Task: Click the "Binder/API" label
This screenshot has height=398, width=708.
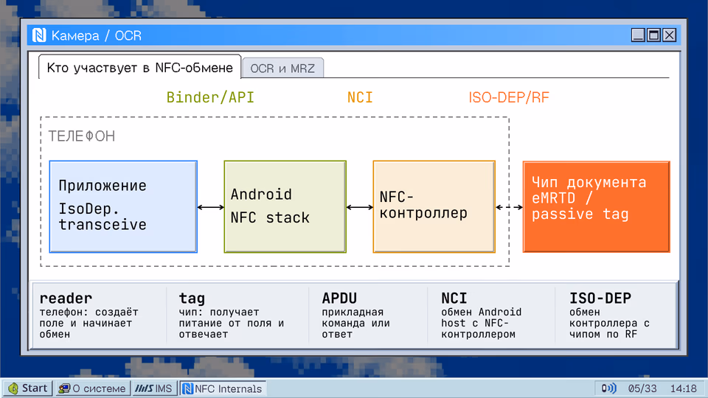Action: (210, 97)
